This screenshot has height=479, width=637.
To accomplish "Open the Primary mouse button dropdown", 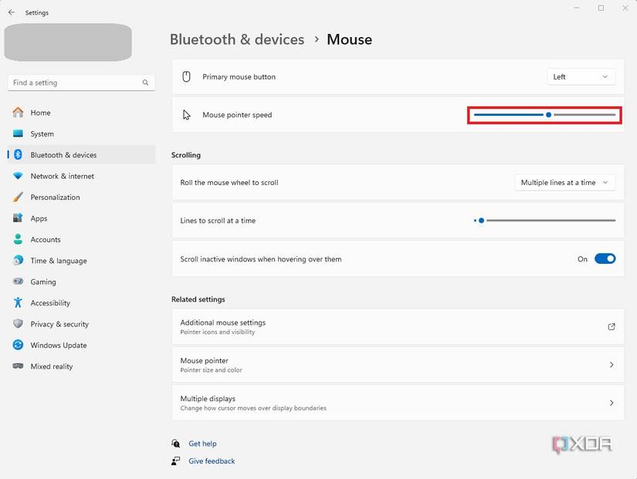I will tap(581, 77).
